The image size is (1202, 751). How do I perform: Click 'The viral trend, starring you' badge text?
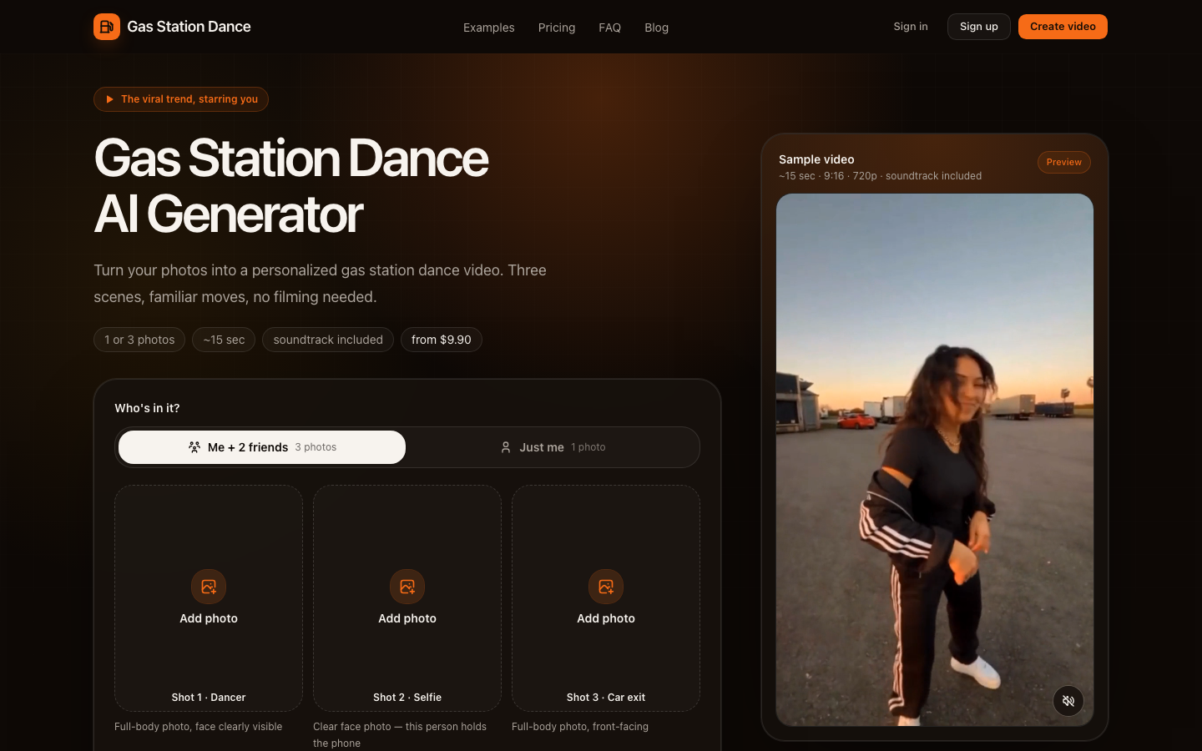click(x=189, y=99)
